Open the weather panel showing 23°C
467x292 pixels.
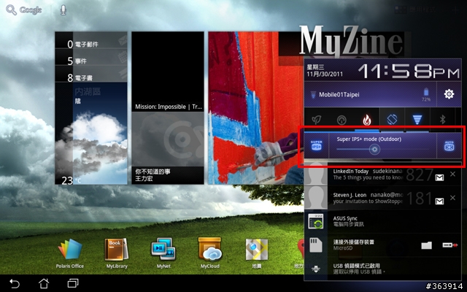click(91, 134)
